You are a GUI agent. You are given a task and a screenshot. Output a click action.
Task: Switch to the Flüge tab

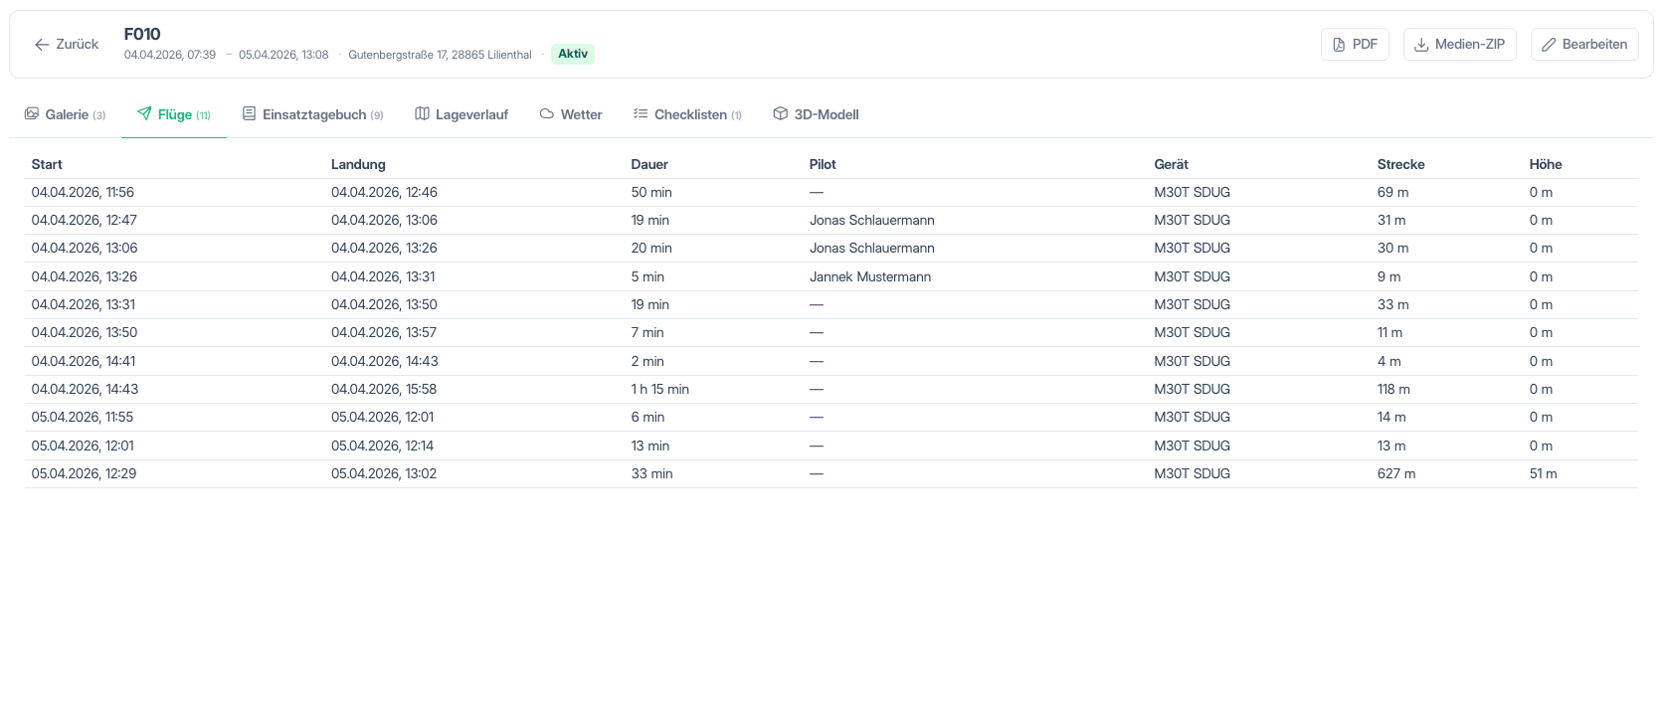pyautogui.click(x=174, y=114)
